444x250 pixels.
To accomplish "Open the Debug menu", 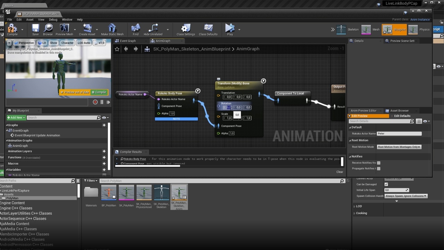I will (53, 19).
